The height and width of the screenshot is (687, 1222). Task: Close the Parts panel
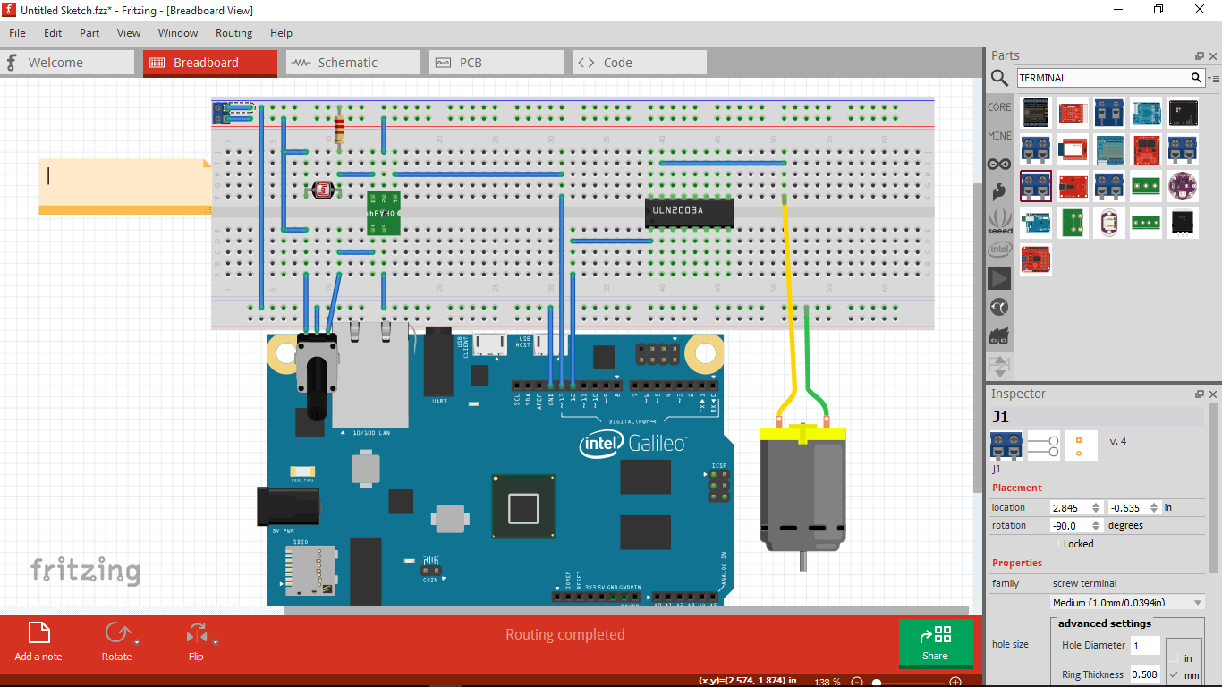1213,55
